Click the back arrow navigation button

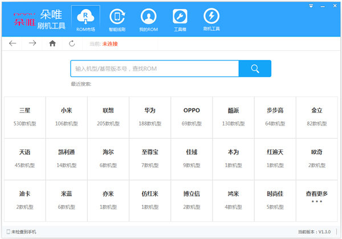[13, 43]
